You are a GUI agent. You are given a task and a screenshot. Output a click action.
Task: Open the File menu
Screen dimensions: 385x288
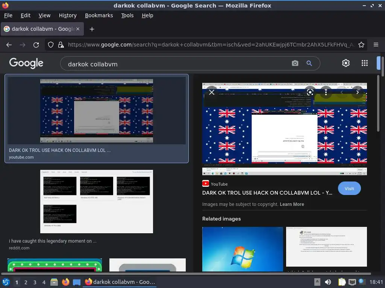coord(8,15)
